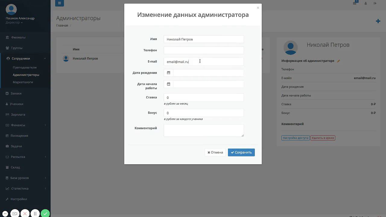Open Маркетологи submenu item
This screenshot has height=217, width=386.
pyautogui.click(x=23, y=82)
